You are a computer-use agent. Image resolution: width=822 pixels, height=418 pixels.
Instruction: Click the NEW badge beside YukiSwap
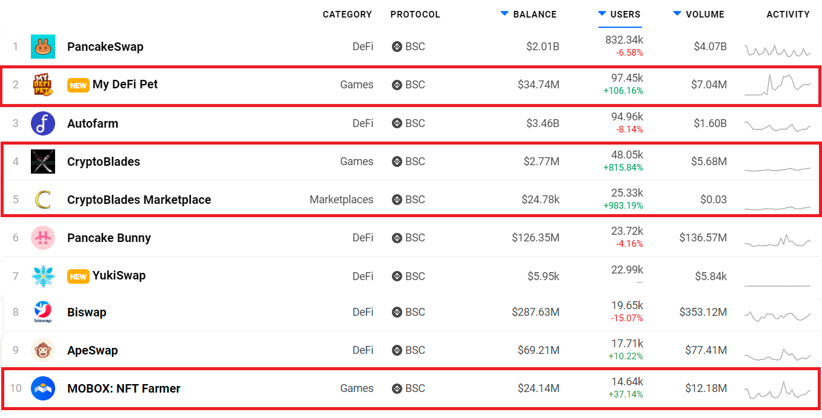[78, 276]
